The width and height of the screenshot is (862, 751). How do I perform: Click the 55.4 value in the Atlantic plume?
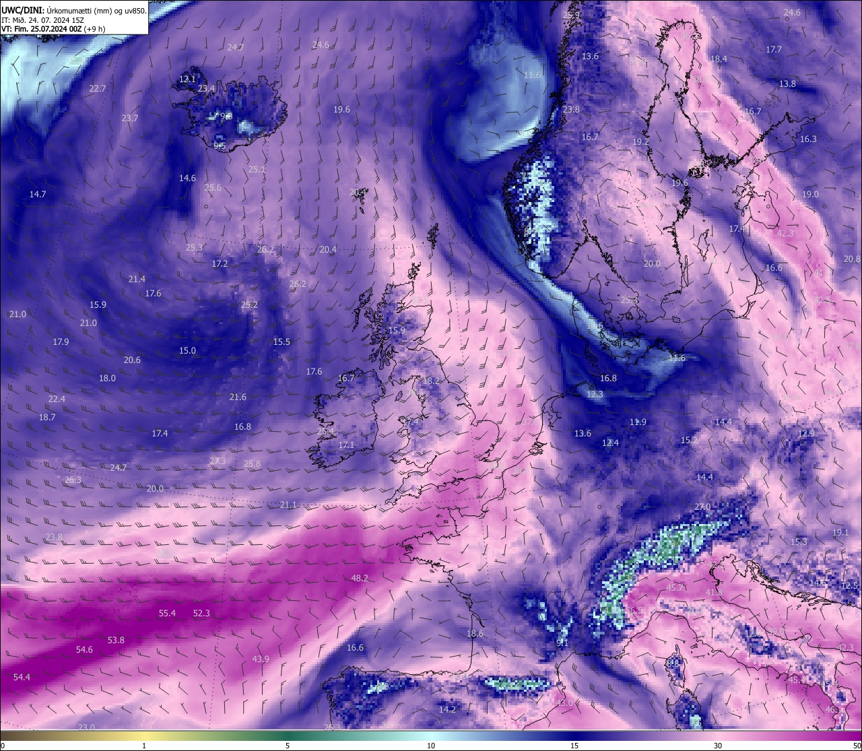coord(167,613)
